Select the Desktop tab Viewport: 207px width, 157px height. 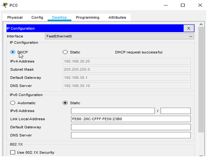tap(59, 17)
